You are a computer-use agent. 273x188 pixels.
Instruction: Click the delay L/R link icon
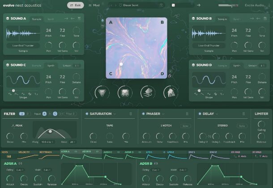click(209, 136)
